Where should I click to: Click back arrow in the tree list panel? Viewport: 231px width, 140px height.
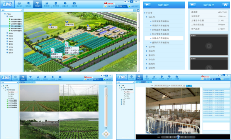148,5
